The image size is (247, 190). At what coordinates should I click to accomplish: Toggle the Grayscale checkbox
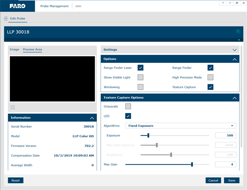(128, 106)
